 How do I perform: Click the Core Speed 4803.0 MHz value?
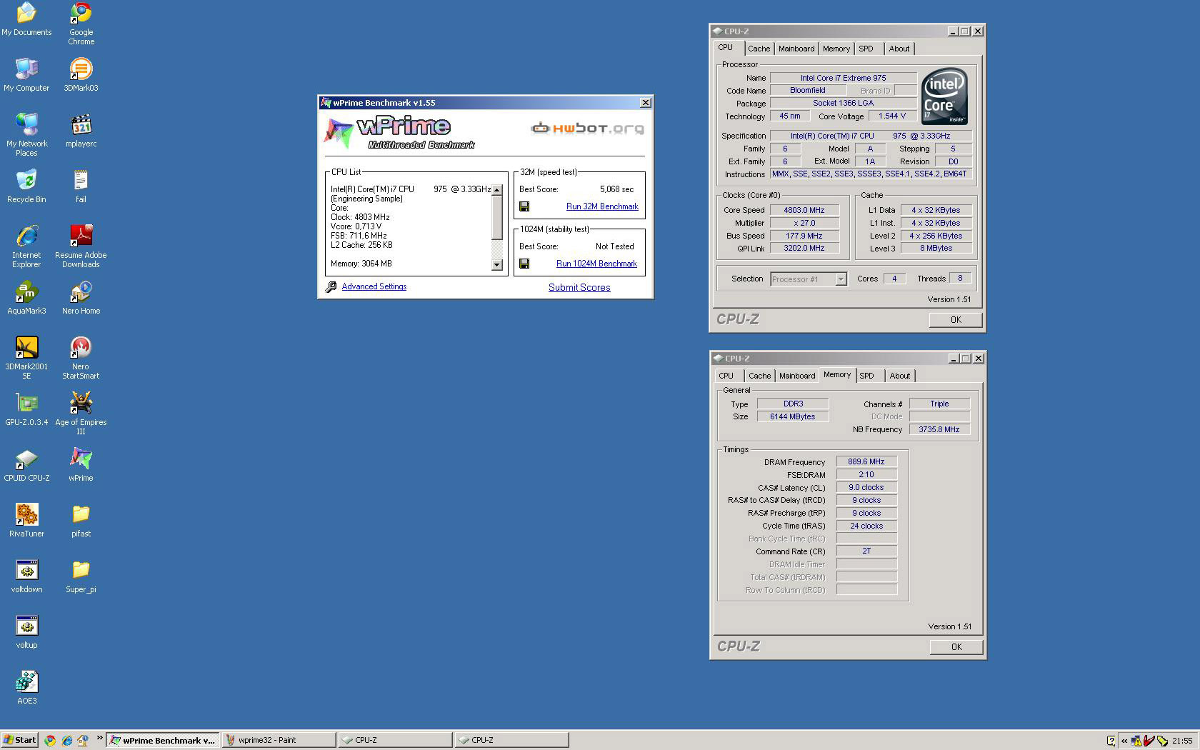pyautogui.click(x=804, y=210)
